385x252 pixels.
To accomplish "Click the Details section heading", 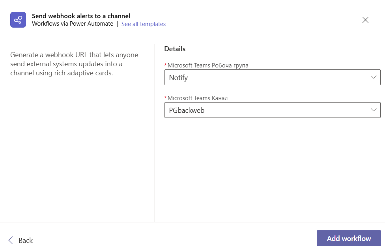I will pyautogui.click(x=175, y=49).
